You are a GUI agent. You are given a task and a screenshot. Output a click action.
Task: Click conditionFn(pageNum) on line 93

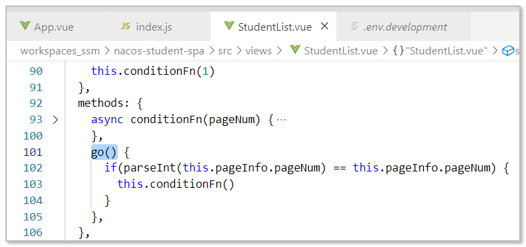click(x=195, y=120)
